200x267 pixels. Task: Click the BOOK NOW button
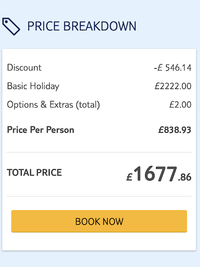point(99,221)
